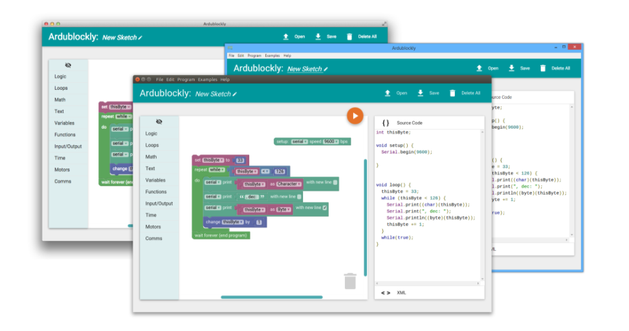Viewport: 629px width, 331px height.
Task: Click Open upload icon in front window
Action: click(388, 93)
